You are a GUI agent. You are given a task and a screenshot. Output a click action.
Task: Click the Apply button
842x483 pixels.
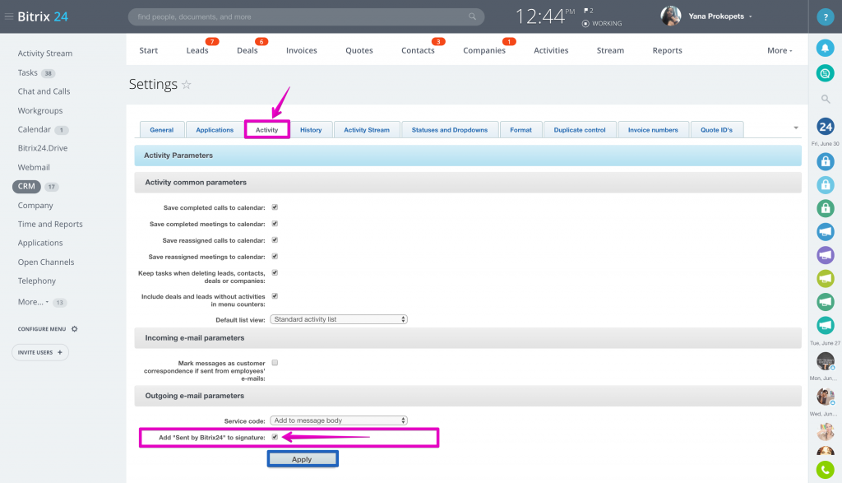pyautogui.click(x=303, y=459)
